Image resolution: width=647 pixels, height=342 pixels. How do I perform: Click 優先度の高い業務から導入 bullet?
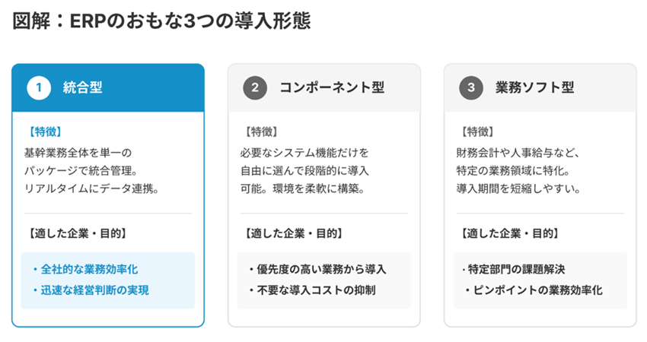click(x=317, y=270)
